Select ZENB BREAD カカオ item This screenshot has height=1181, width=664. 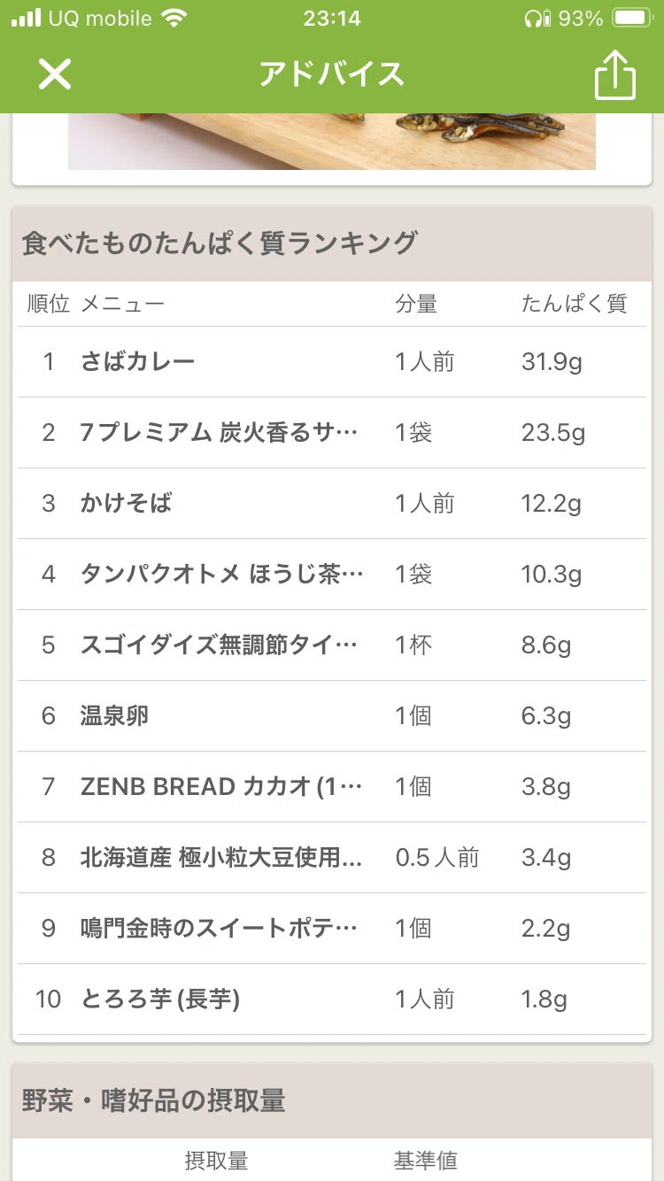332,787
